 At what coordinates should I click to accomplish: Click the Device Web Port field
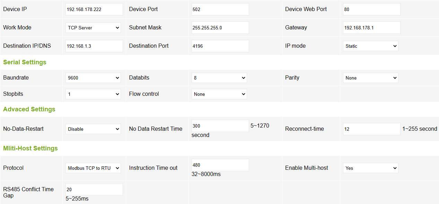pyautogui.click(x=371, y=9)
